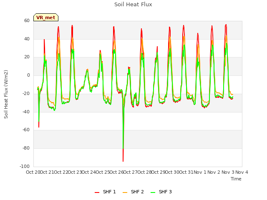The height and width of the screenshot is (200, 267).
Task: Click the 60 y-axis tick label
Action: (x=27, y=20)
